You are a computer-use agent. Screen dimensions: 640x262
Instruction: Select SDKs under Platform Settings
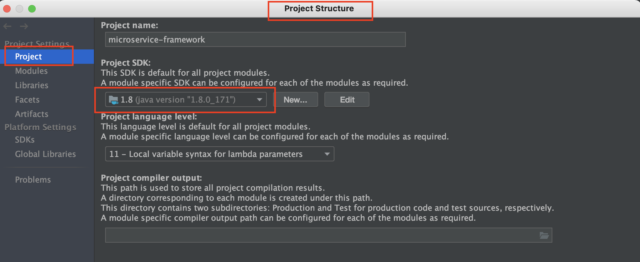point(25,140)
